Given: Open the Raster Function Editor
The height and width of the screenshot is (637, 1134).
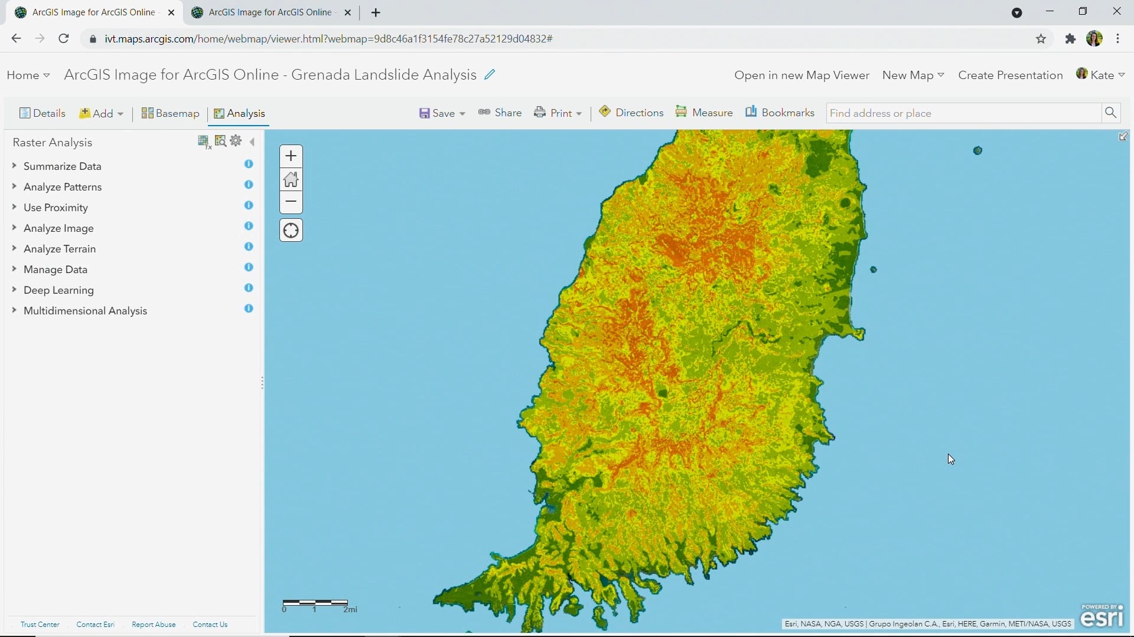Looking at the screenshot, I should click(x=204, y=142).
